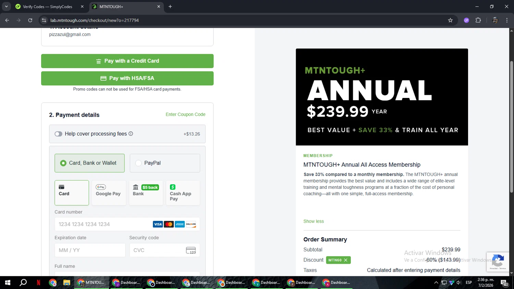
Task: Open the purple extension icon in toolbar
Action: click(466, 20)
